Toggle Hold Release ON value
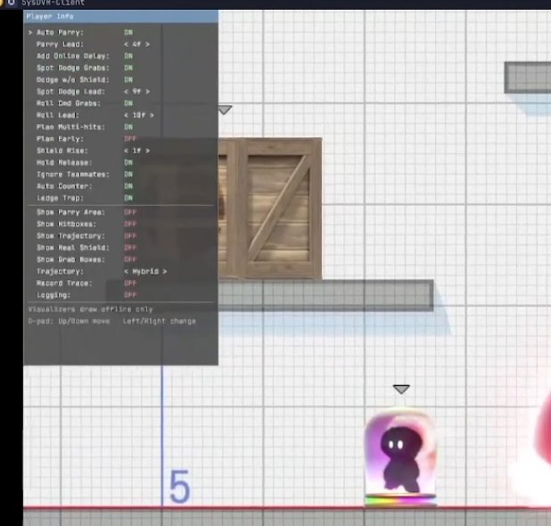 point(128,162)
